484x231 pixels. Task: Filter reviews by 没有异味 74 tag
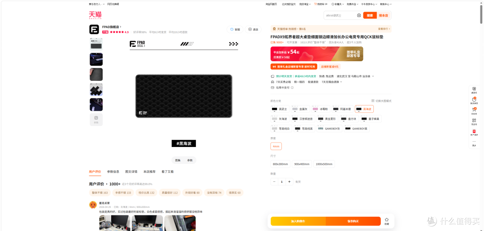point(214,193)
